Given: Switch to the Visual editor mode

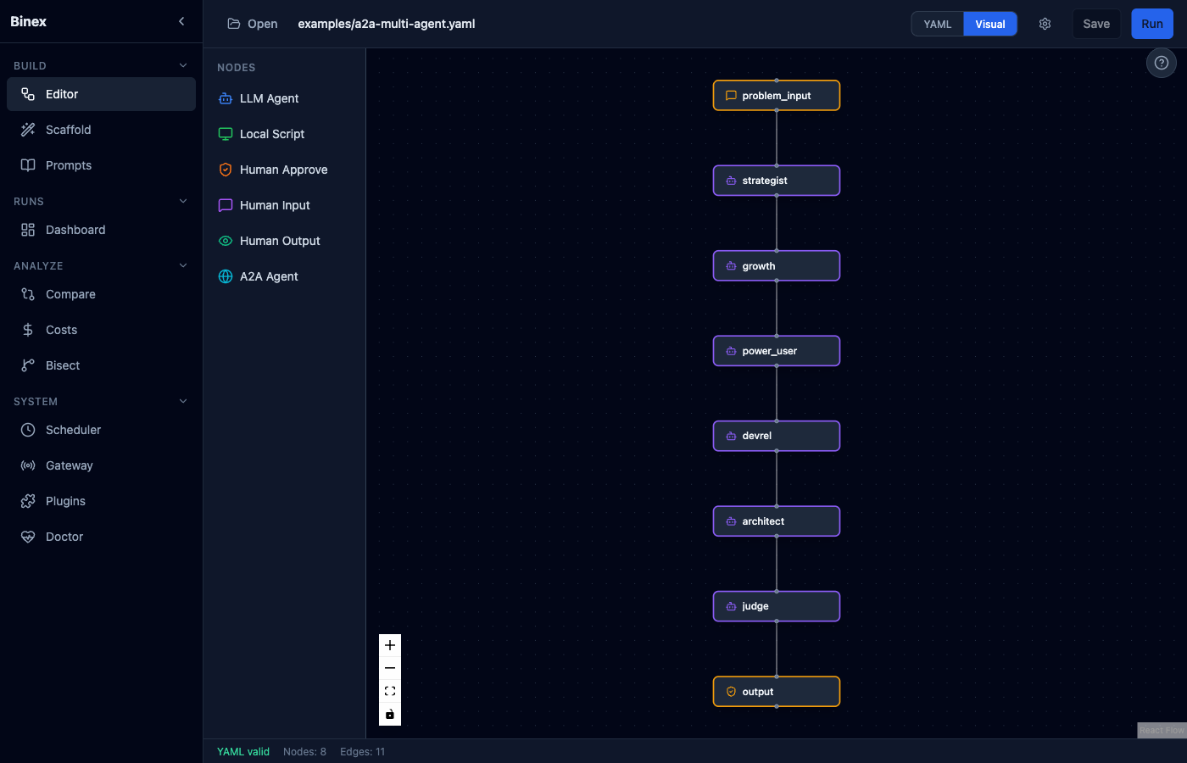Looking at the screenshot, I should click(989, 24).
